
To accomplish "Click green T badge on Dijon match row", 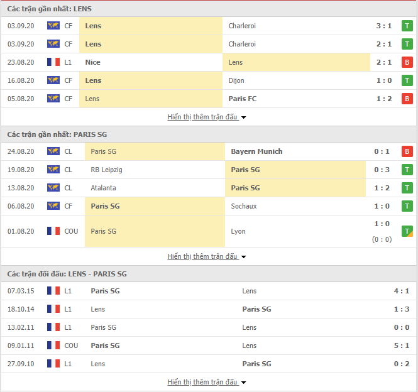I will (x=407, y=80).
